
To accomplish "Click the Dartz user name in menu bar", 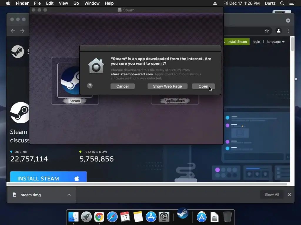I will pos(270,3).
